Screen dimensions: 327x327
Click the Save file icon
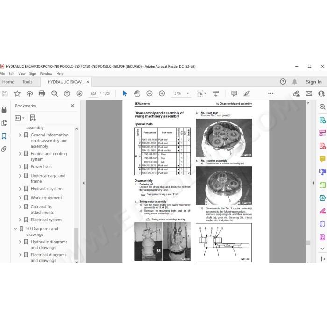[5, 93]
